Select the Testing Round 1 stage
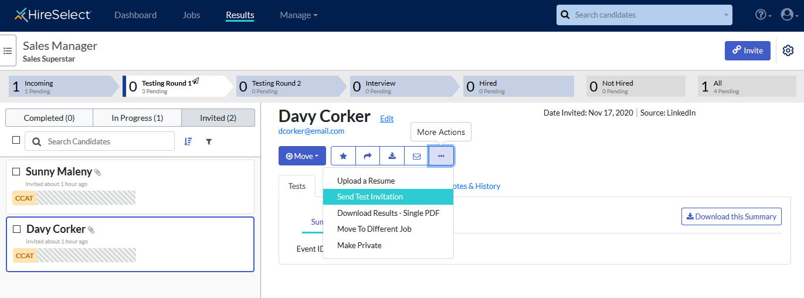The width and height of the screenshot is (804, 298). [178, 86]
